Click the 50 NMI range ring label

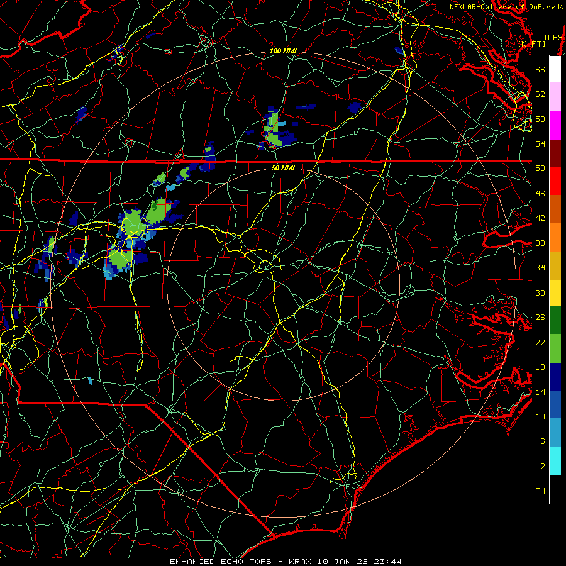click(283, 168)
